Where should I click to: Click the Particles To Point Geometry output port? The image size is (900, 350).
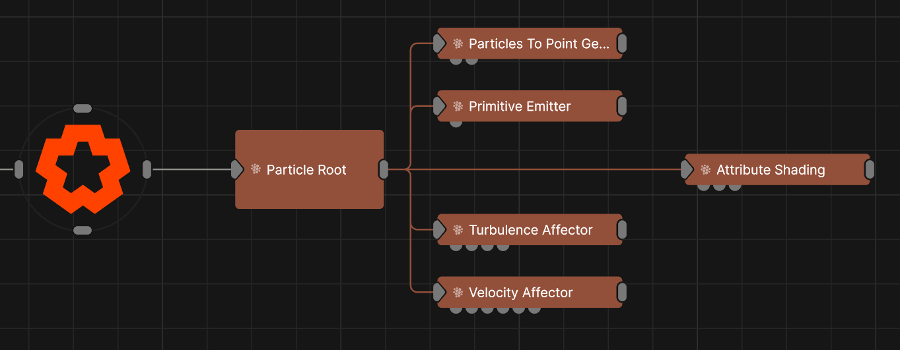point(621,44)
